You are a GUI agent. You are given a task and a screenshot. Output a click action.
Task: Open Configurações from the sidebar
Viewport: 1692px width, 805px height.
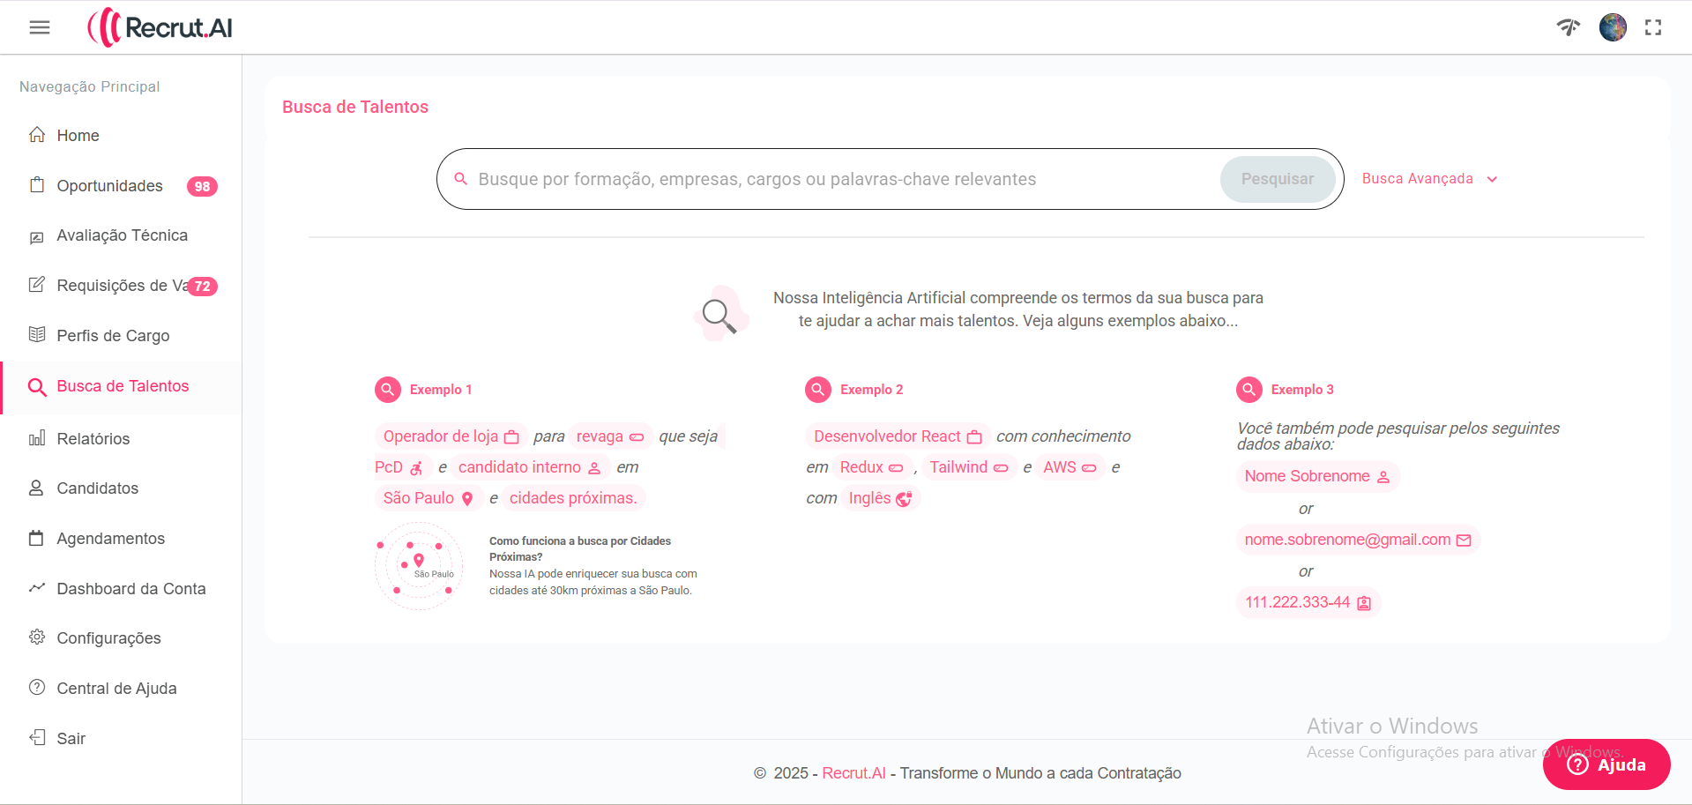point(108,637)
